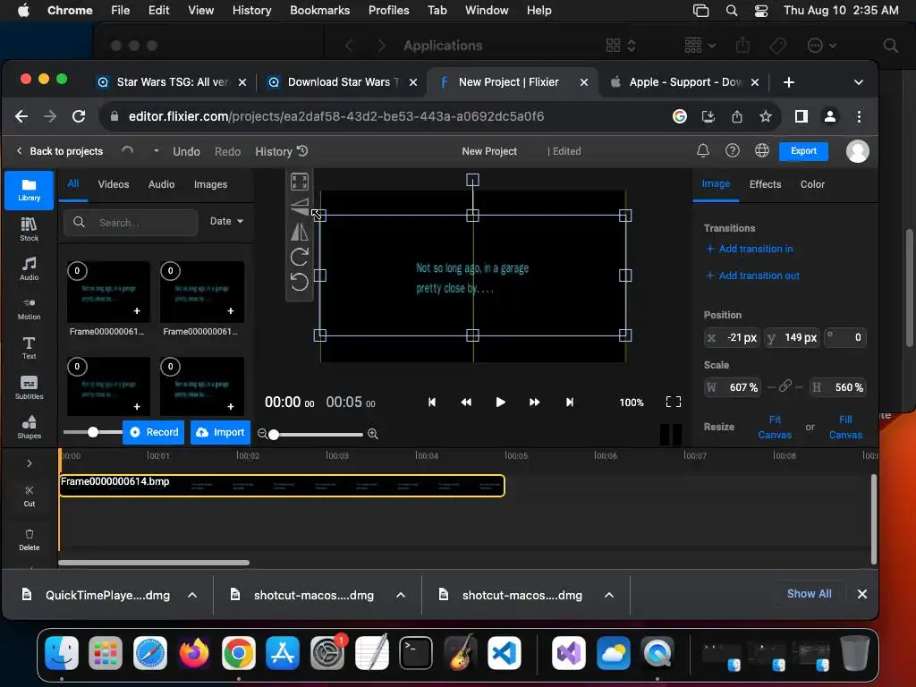Switch to the Color tab
Image resolution: width=916 pixels, height=687 pixels.
[x=812, y=184]
